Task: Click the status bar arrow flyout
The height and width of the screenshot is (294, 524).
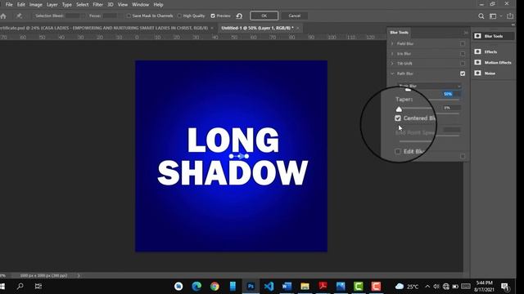Action: 79,275
